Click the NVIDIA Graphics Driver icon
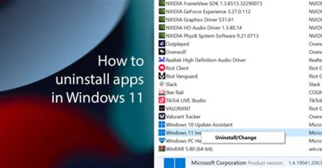 coord(162,20)
